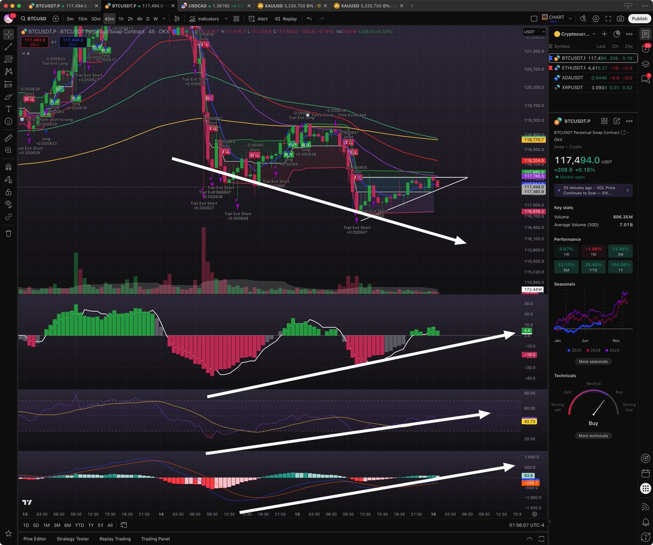Open chart settings gear icon

[x=596, y=19]
